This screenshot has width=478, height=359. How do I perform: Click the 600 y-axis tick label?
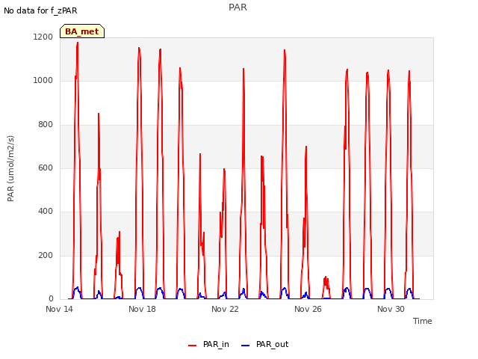click(46, 168)
